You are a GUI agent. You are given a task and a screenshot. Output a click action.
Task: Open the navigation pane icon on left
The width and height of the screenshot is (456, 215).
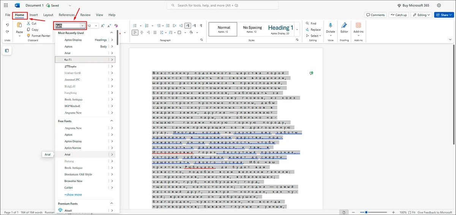pos(7,50)
